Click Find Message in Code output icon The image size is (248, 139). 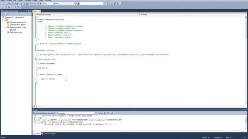(97, 113)
